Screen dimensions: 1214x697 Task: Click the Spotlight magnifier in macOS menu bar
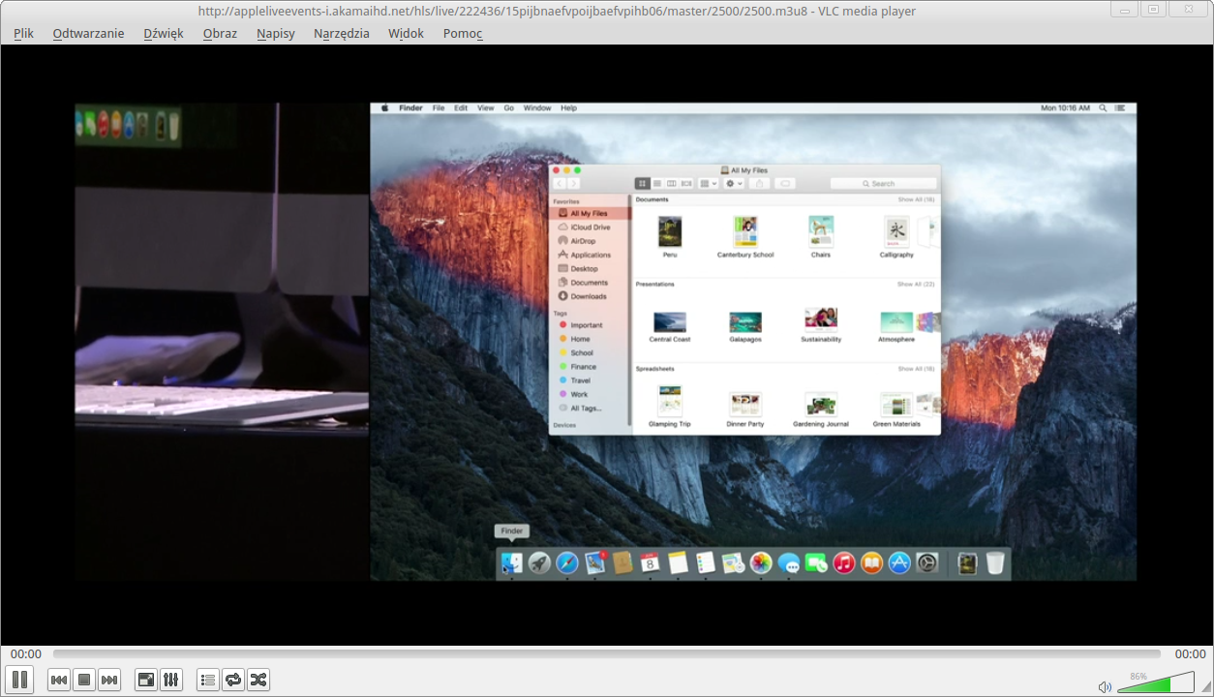(1103, 108)
